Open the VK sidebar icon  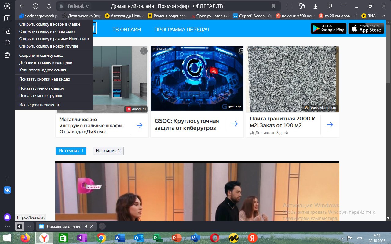(x=7, y=190)
